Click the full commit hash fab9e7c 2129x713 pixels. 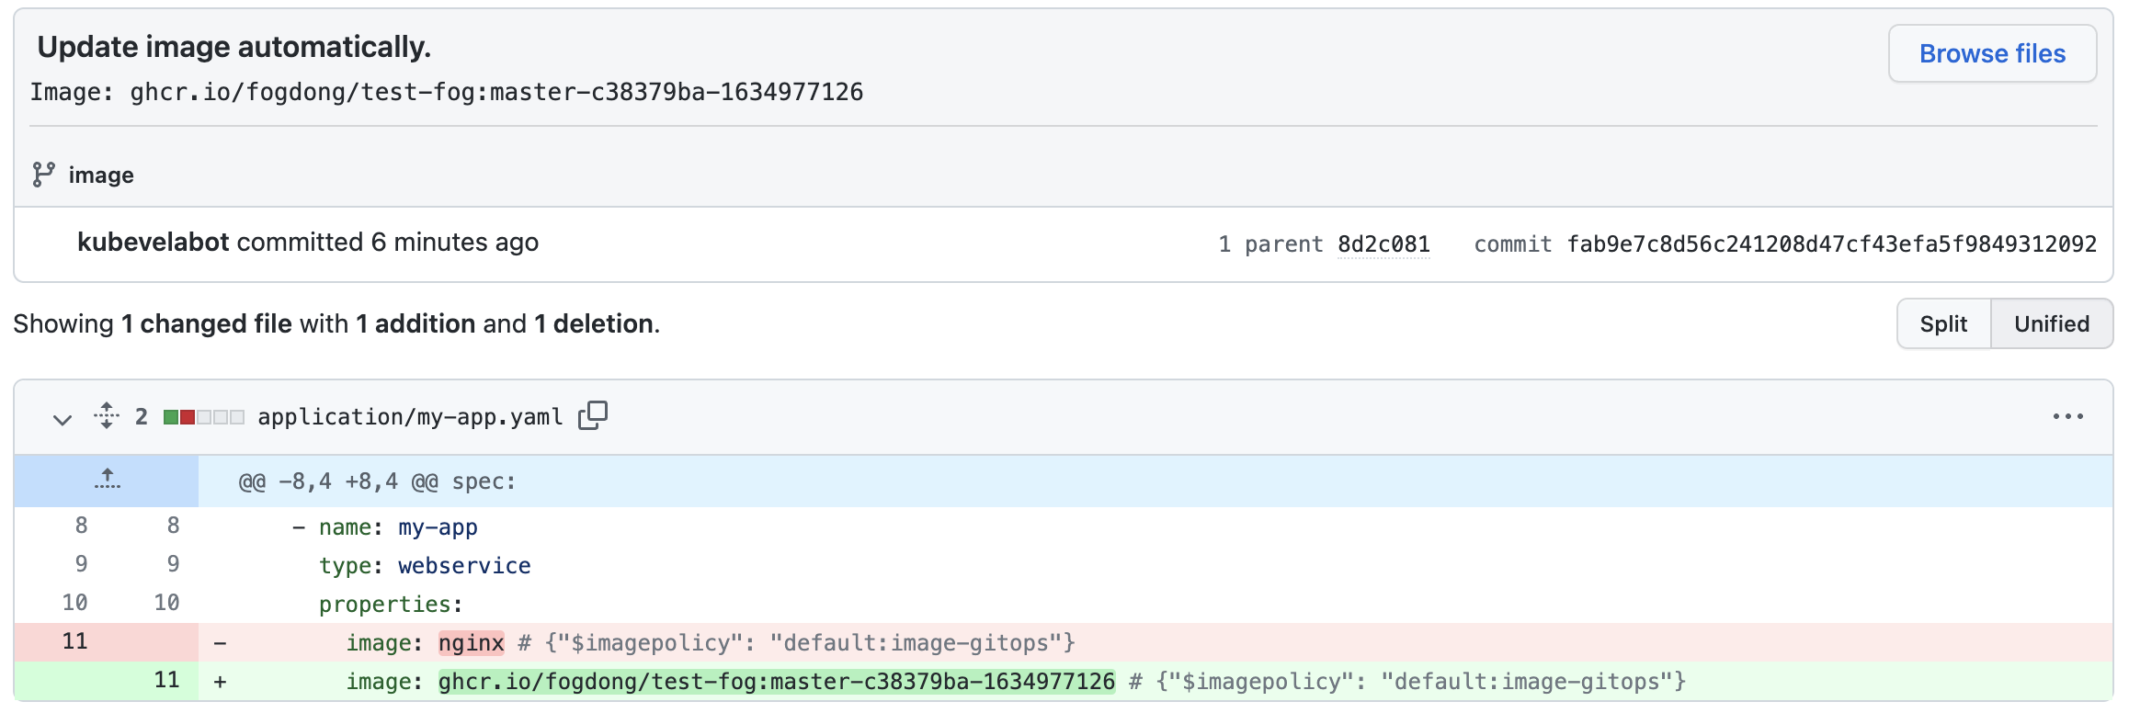(1831, 244)
